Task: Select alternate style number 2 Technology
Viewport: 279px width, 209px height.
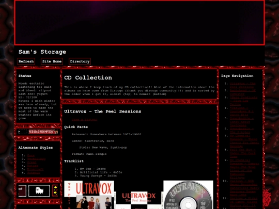Action: click(x=36, y=159)
